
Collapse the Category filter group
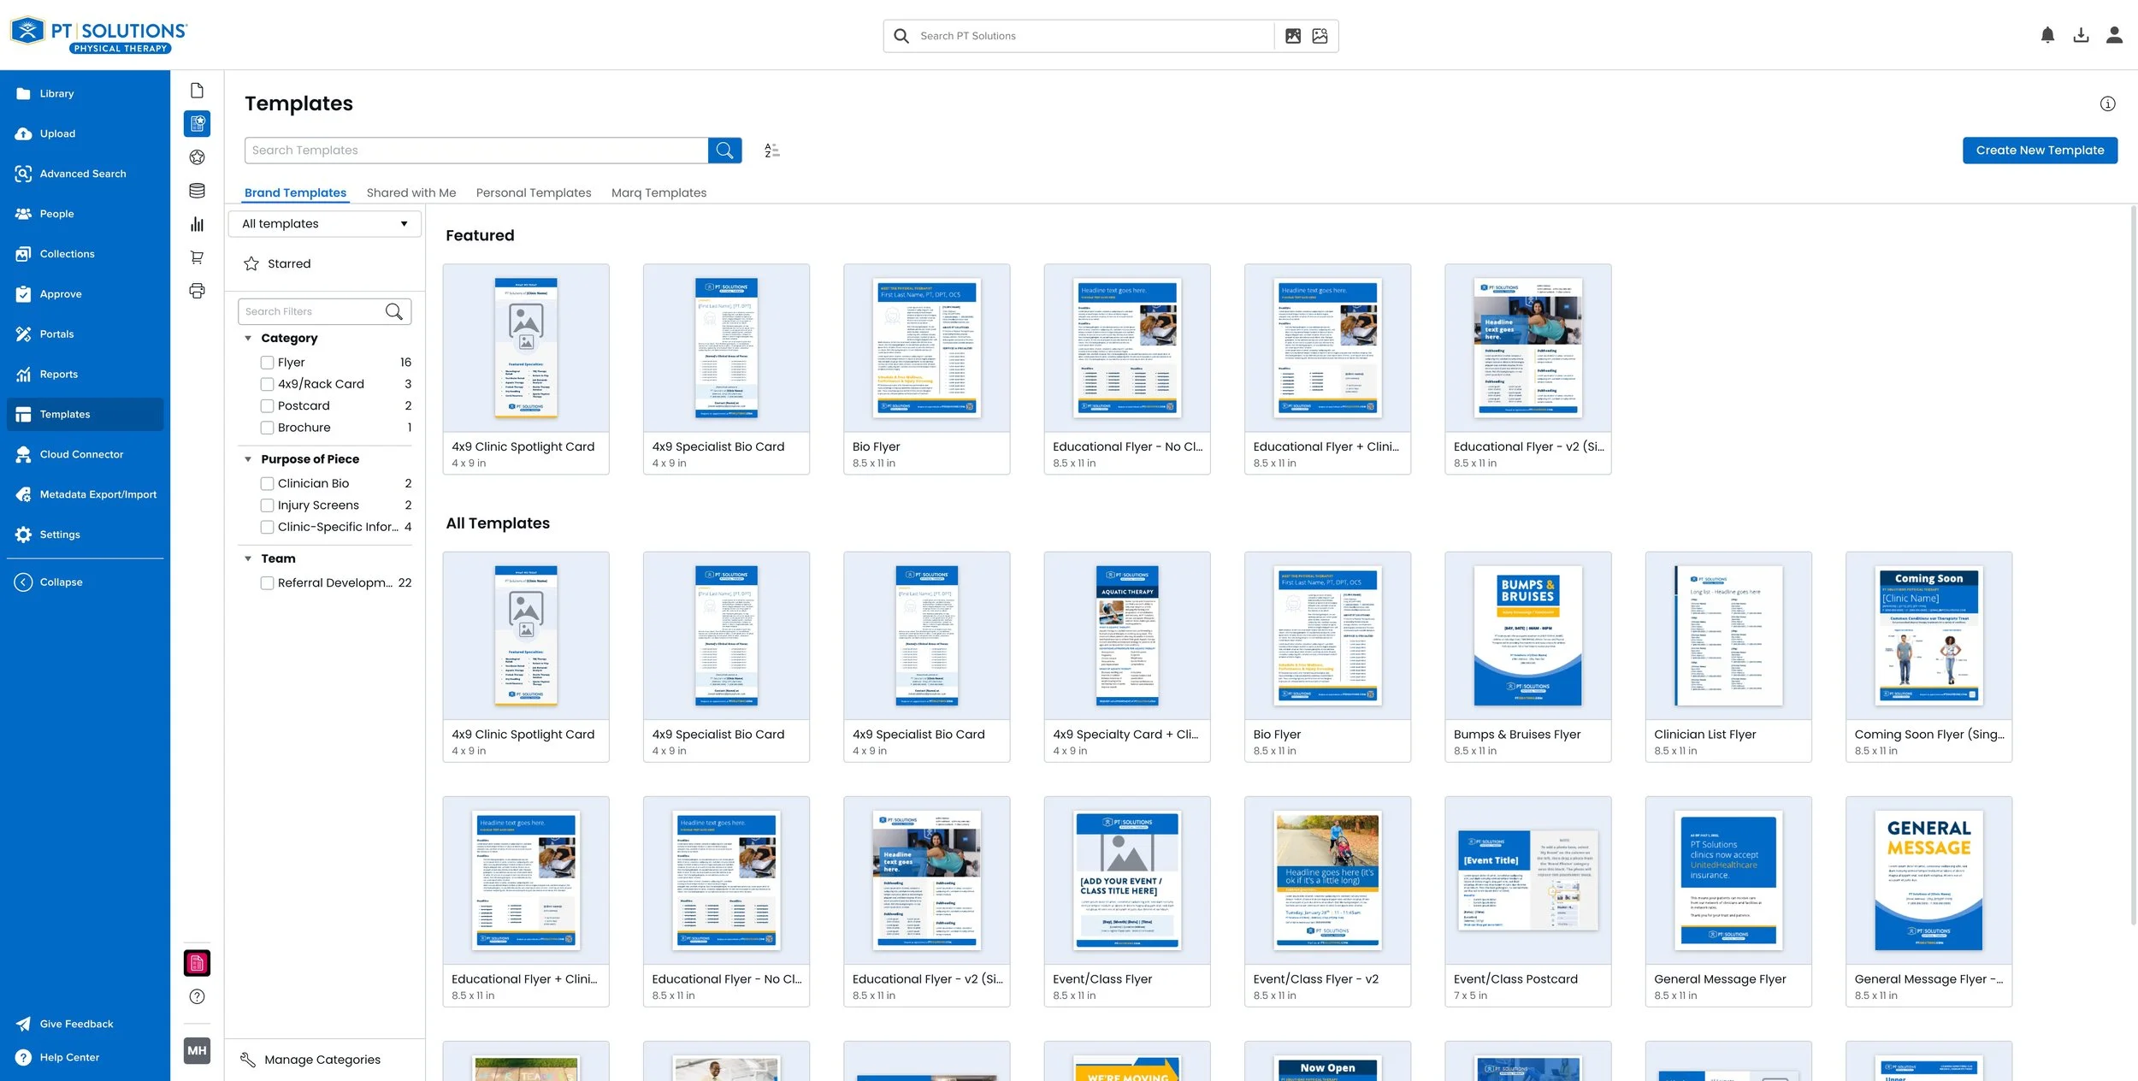coord(248,339)
